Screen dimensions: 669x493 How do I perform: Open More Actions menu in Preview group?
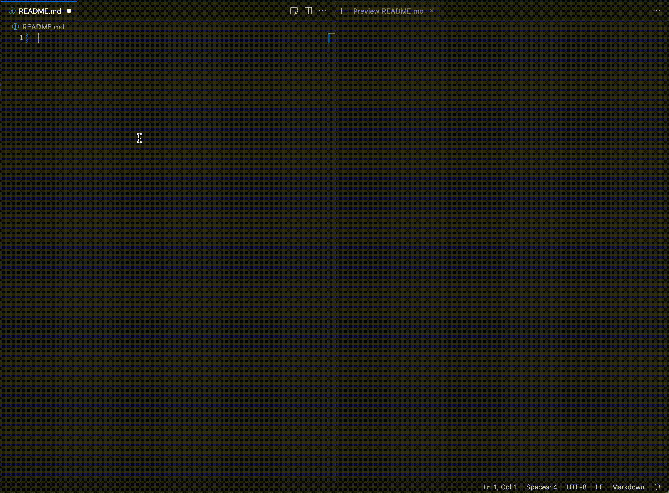tap(656, 11)
